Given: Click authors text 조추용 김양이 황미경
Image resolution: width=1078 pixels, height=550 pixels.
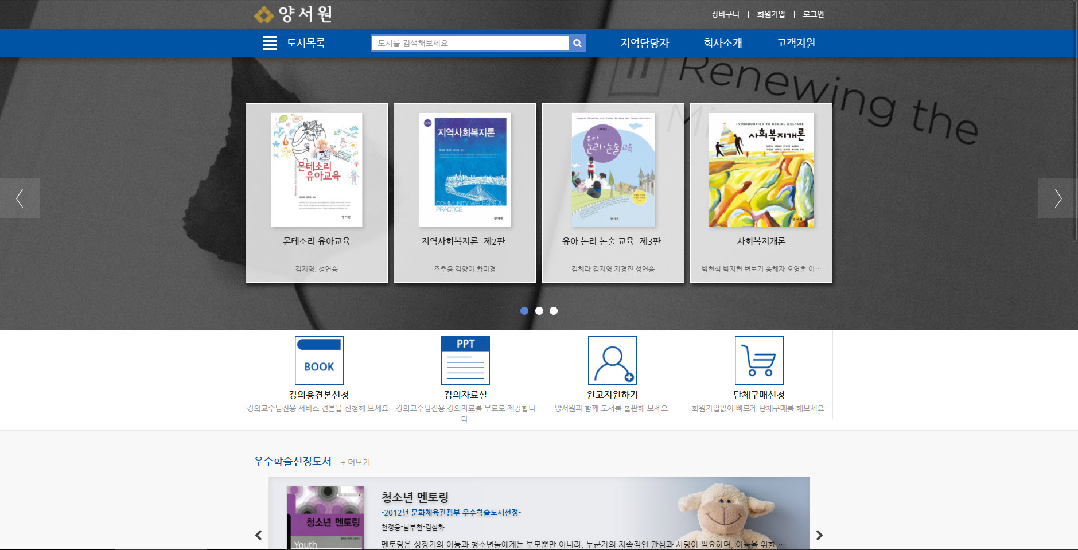Looking at the screenshot, I should click(x=465, y=269).
